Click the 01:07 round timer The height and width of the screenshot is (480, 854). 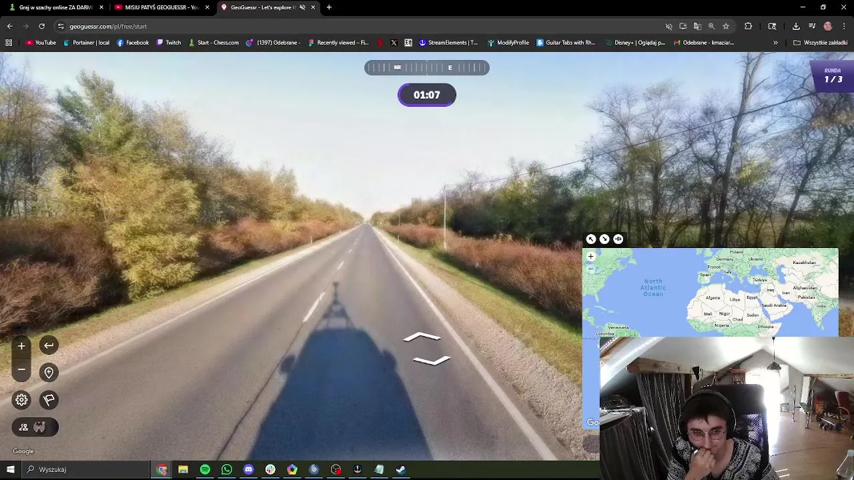pyautogui.click(x=427, y=95)
